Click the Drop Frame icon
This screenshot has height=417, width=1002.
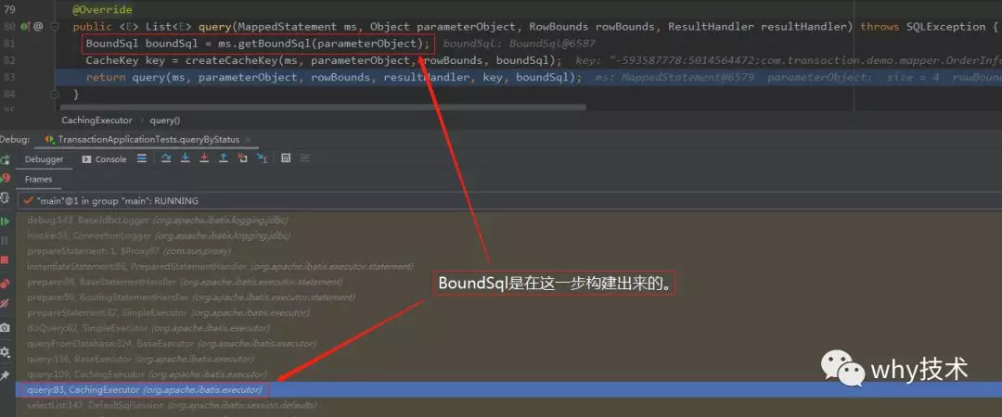coord(242,158)
